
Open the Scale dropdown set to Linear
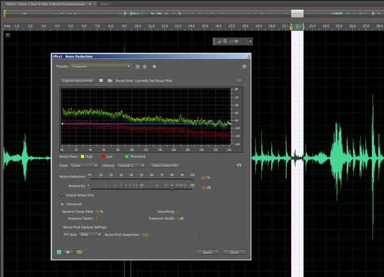pyautogui.click(x=84, y=165)
